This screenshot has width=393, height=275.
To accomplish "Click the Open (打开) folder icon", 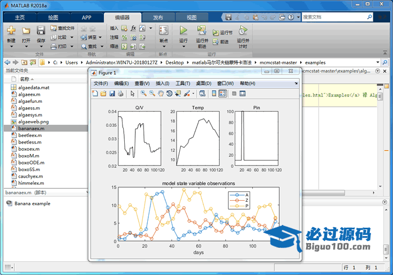I will click(26, 31).
